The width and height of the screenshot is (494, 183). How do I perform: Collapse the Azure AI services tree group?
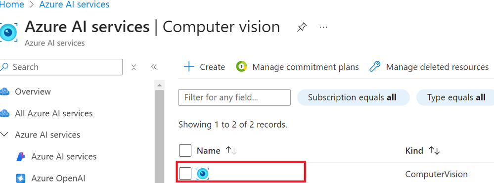point(4,135)
